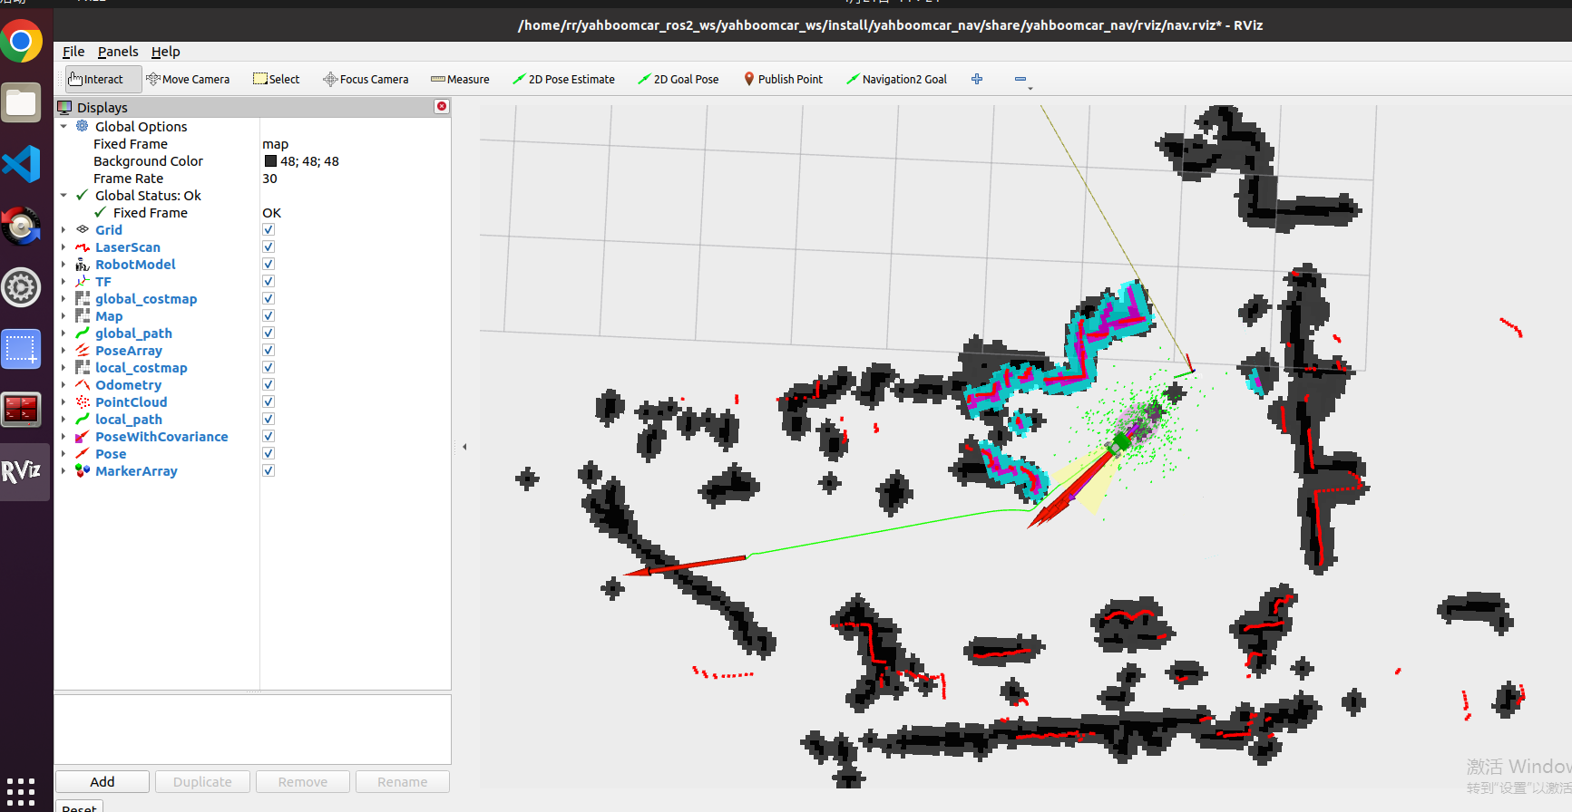Switch to Move Camera tool
This screenshot has width=1572, height=812.
pyautogui.click(x=188, y=80)
